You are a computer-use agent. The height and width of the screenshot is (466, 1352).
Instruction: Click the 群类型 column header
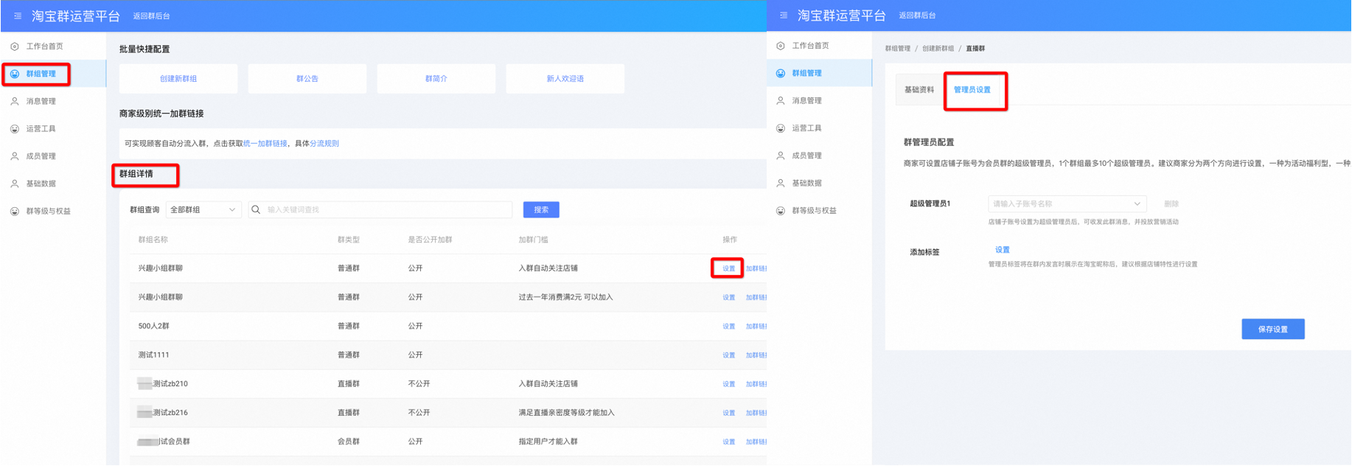349,240
